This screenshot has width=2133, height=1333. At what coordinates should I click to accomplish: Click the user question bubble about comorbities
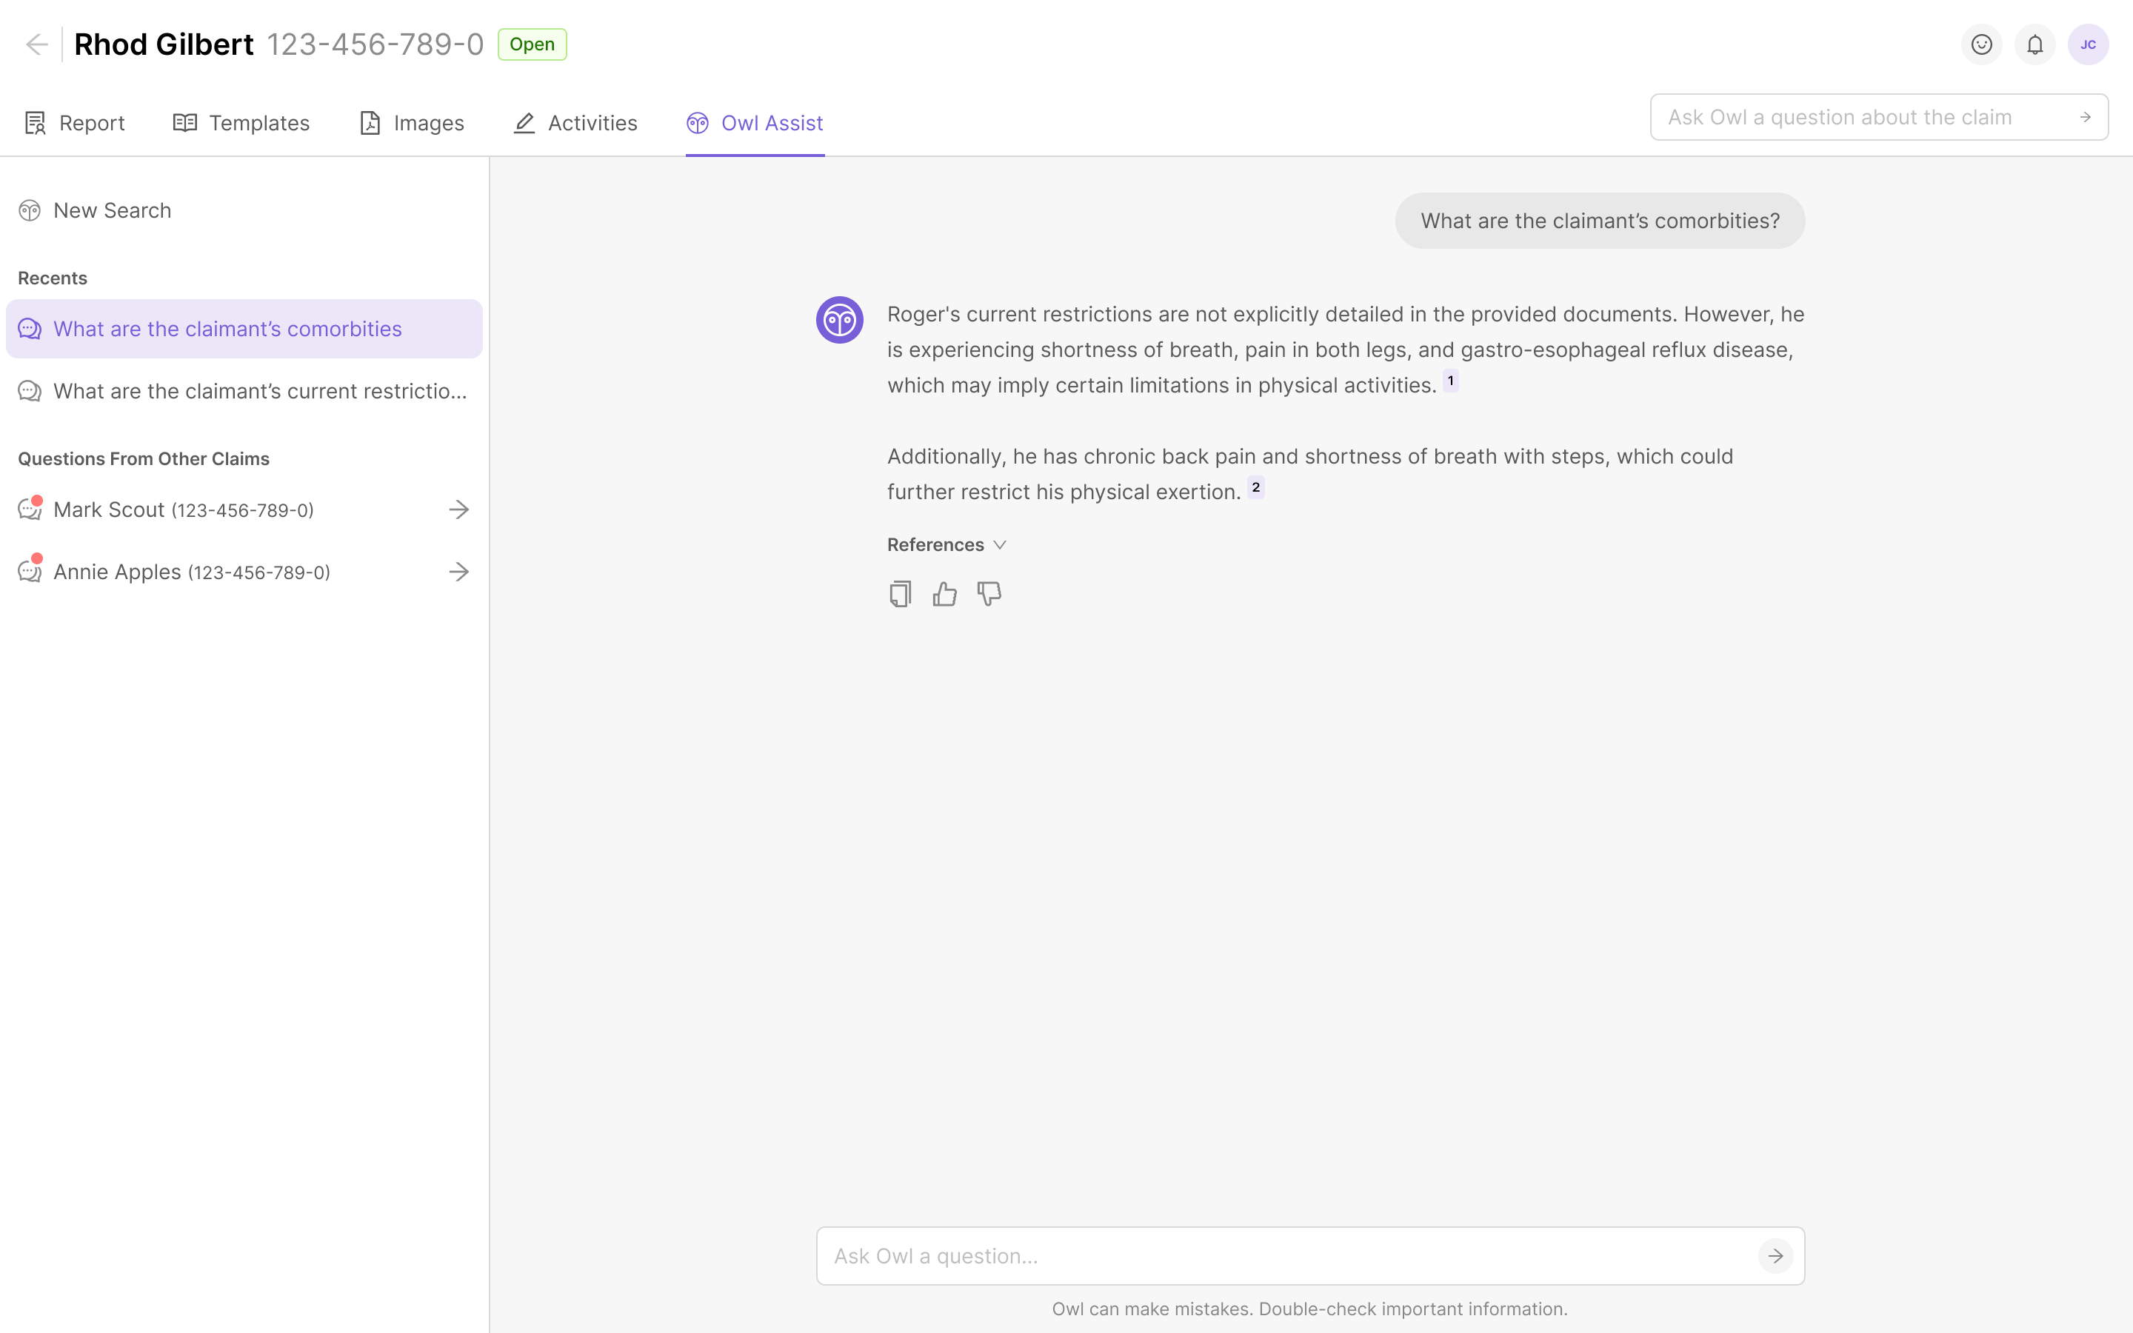click(1600, 221)
